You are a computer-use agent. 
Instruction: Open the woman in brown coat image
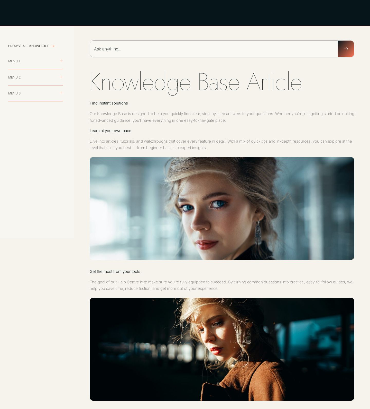222,349
